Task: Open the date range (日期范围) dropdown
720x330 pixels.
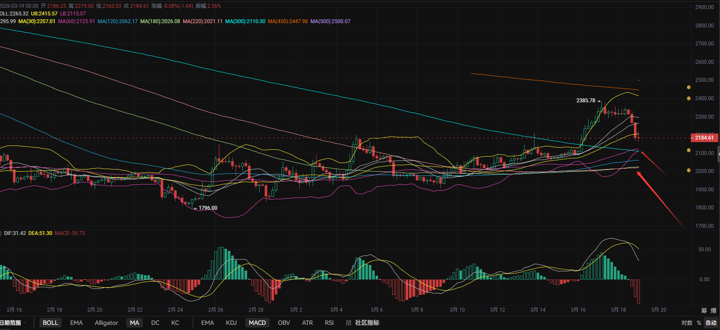Action: pos(12,323)
